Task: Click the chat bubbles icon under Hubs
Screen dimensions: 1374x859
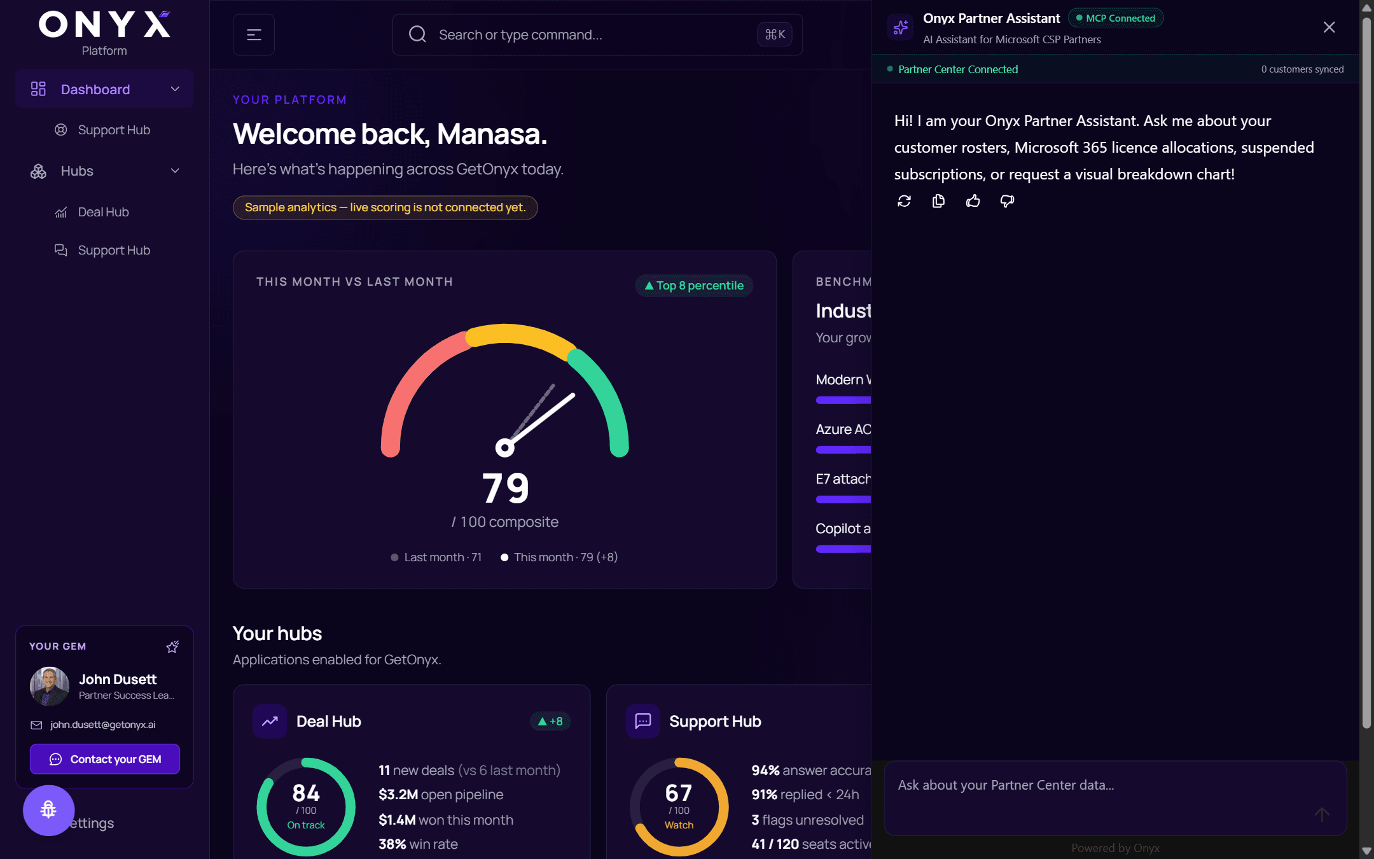Action: point(61,250)
